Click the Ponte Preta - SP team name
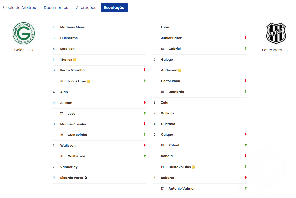 click(276, 50)
